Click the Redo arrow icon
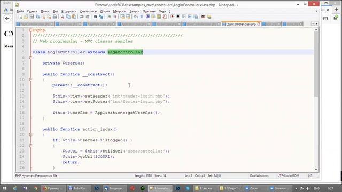 click(x=88, y=17)
